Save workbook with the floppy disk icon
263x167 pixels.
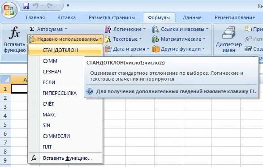pos(26,6)
